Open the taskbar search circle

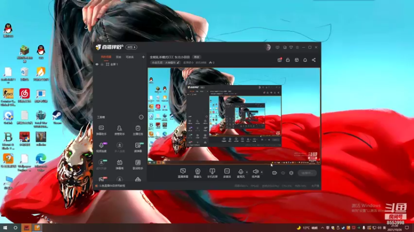(16, 227)
